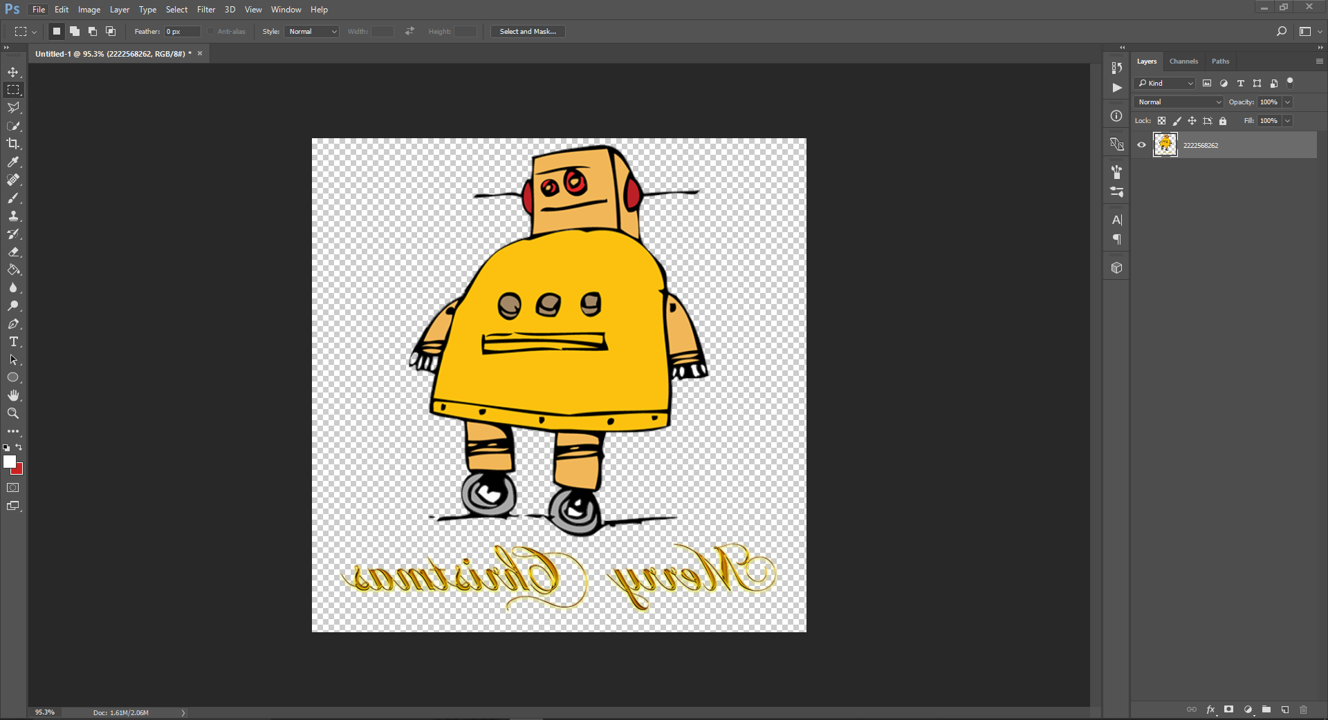Select the Ellipse shape tool

pyautogui.click(x=13, y=378)
